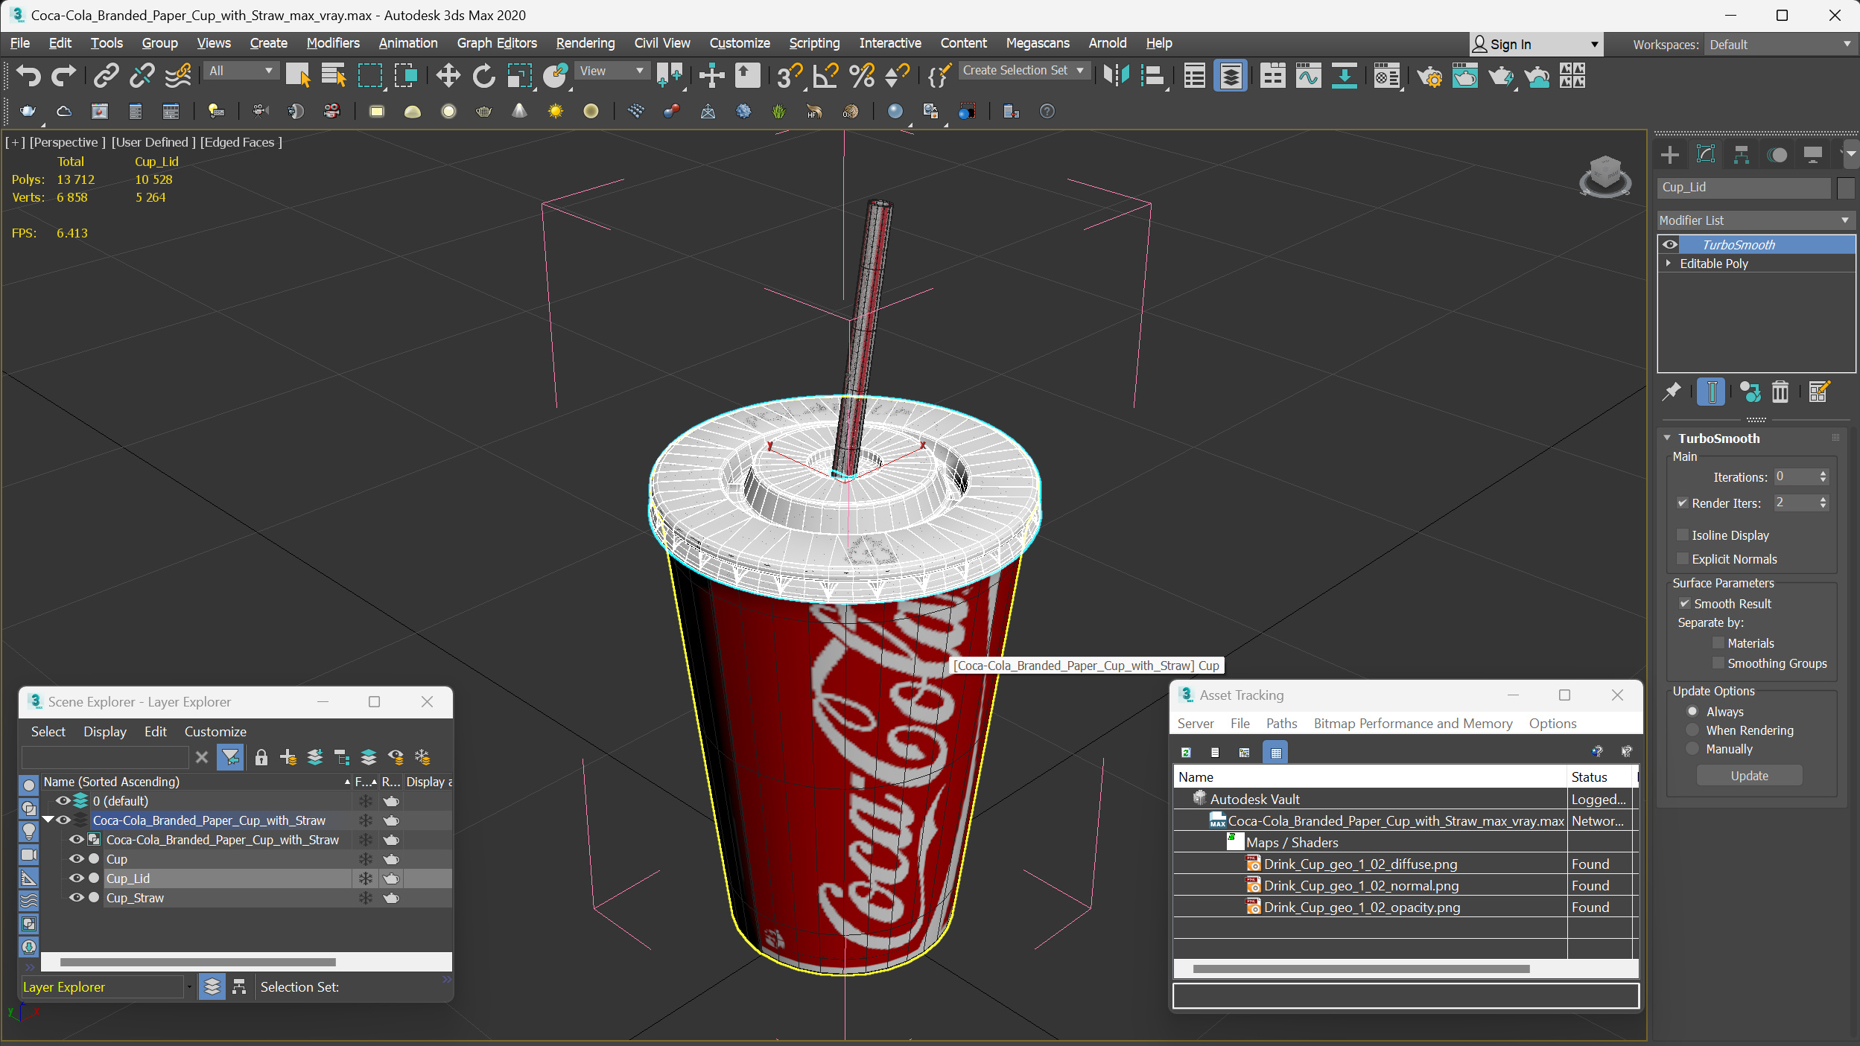Screen dimensions: 1860x1046
Task: Click the Cup_Lid object name field
Action: click(1744, 188)
